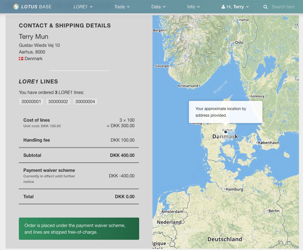Open the Info menu
This screenshot has height=250, width=303.
193,7
